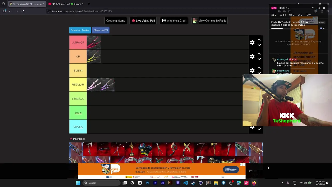Open settings gear for BUENA tier

pos(252,71)
